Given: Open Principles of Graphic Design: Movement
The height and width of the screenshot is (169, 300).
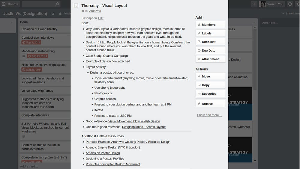Looking at the screenshot, I should [x=113, y=164].
